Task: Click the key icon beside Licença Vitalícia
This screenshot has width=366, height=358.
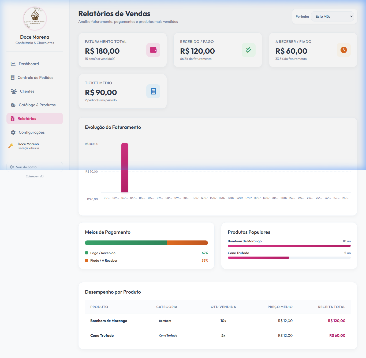Action: pyautogui.click(x=11, y=146)
